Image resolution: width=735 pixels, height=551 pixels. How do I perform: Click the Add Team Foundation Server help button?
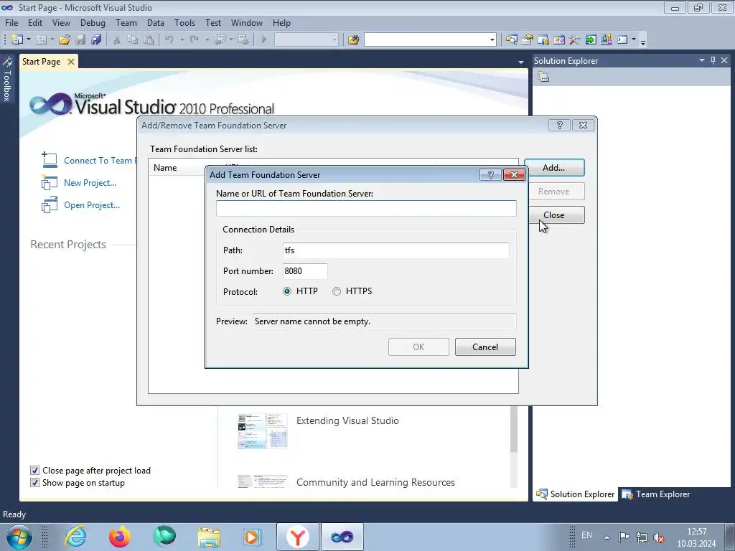491,175
